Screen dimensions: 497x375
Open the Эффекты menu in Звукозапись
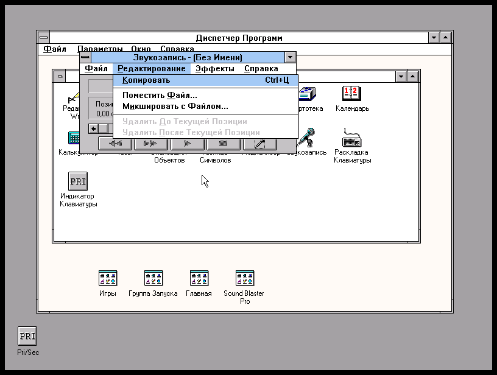click(x=214, y=69)
